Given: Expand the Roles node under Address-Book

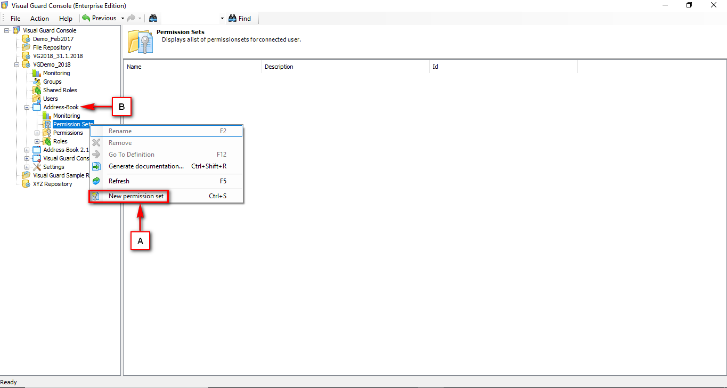Looking at the screenshot, I should pos(37,141).
